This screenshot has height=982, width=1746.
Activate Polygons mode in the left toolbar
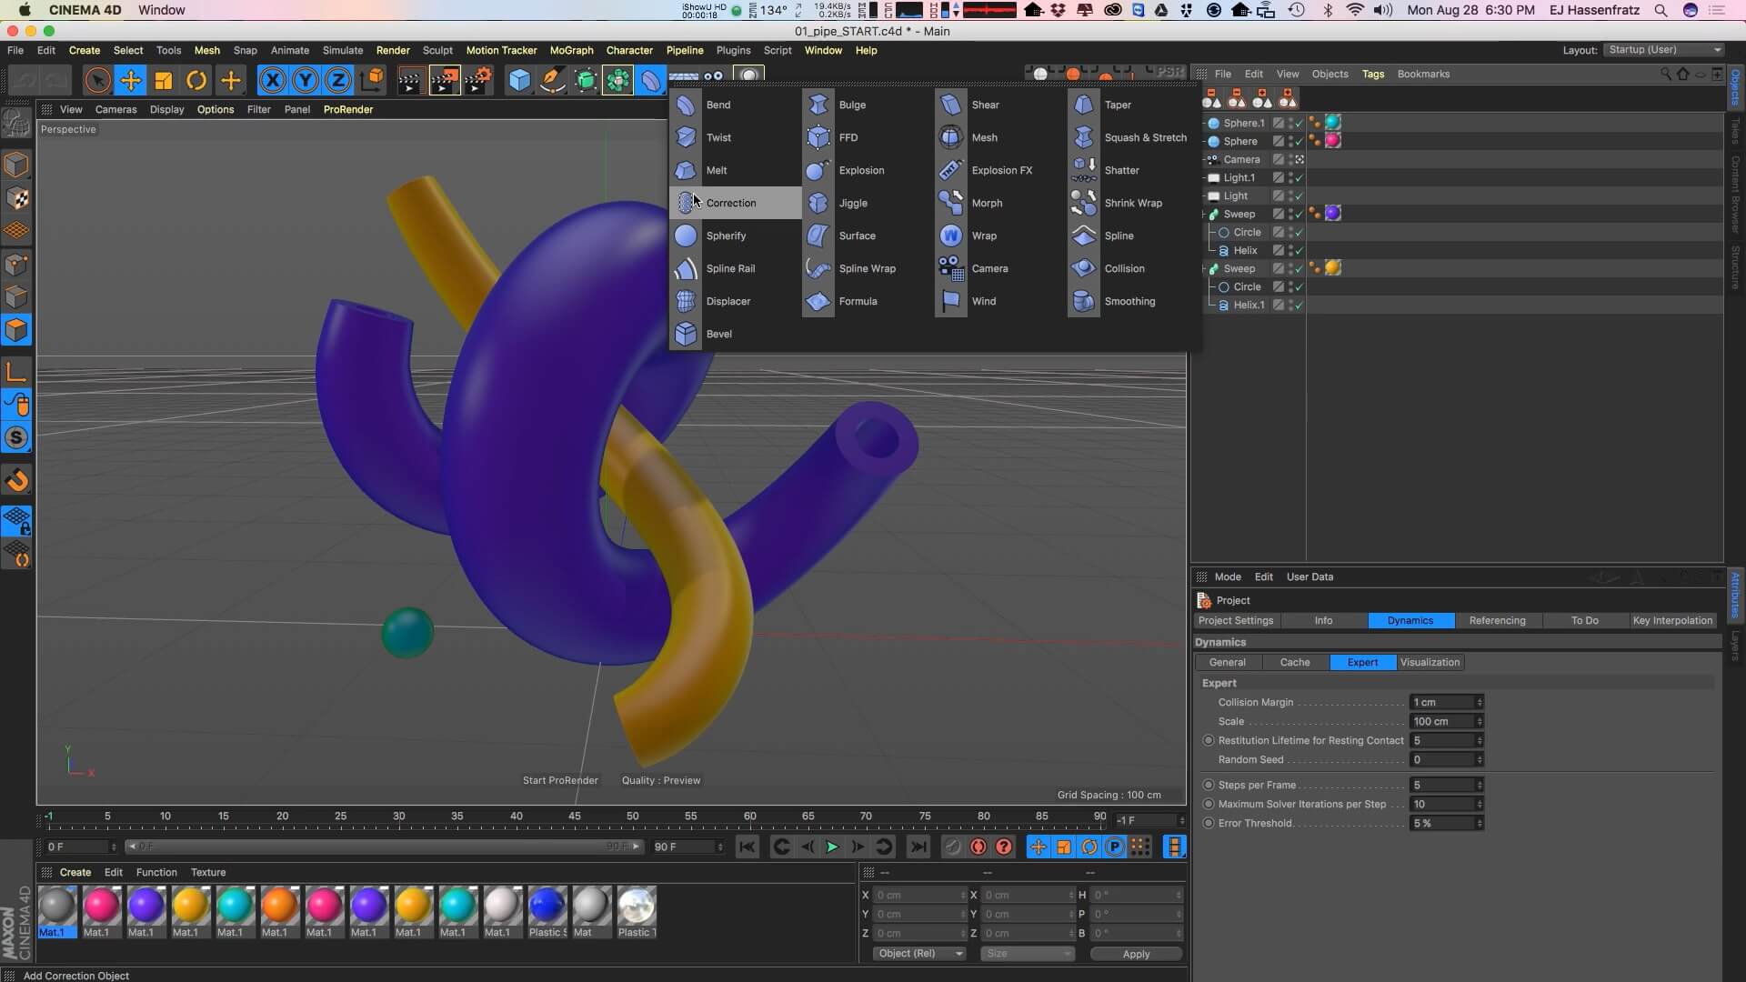(17, 329)
